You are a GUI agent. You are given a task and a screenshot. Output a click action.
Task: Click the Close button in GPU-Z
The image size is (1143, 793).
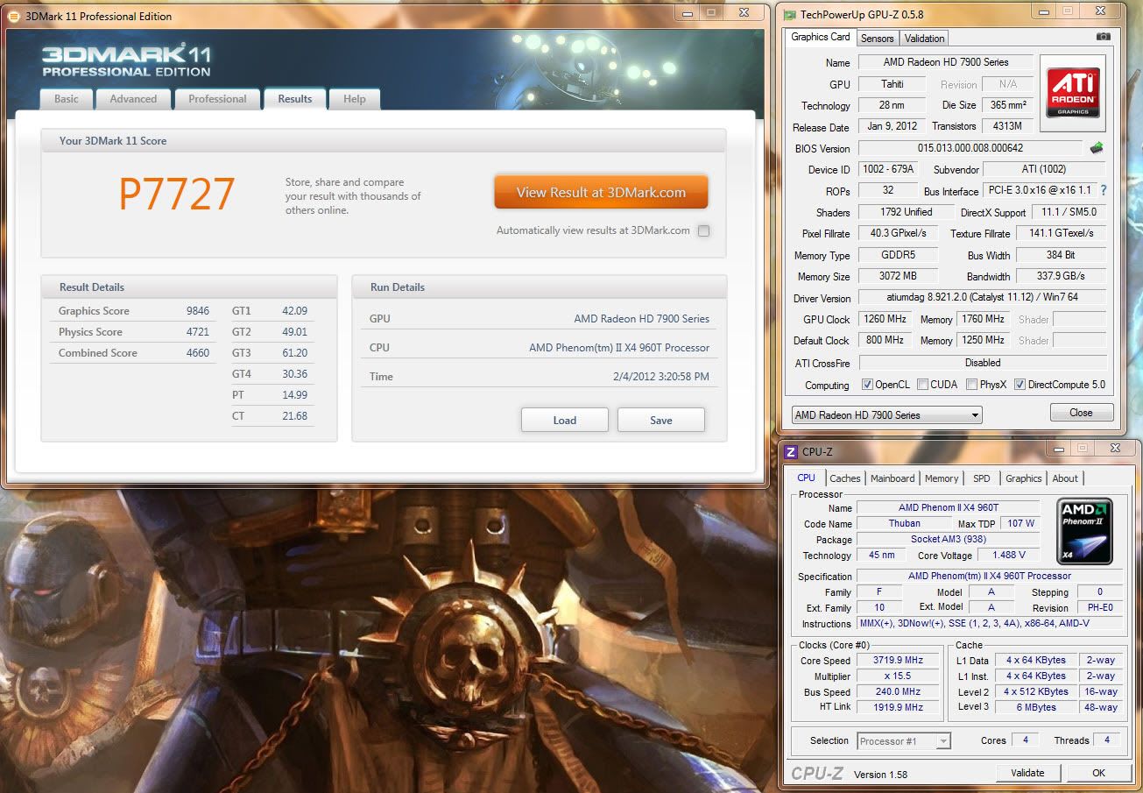[x=1081, y=413]
